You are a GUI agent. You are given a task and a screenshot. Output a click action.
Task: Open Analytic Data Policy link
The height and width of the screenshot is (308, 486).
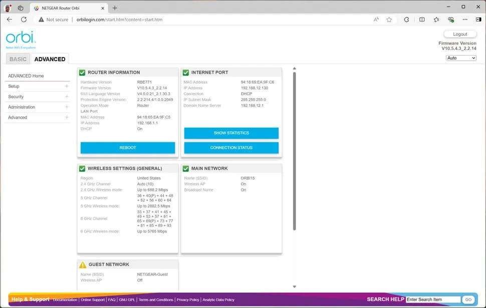point(218,299)
